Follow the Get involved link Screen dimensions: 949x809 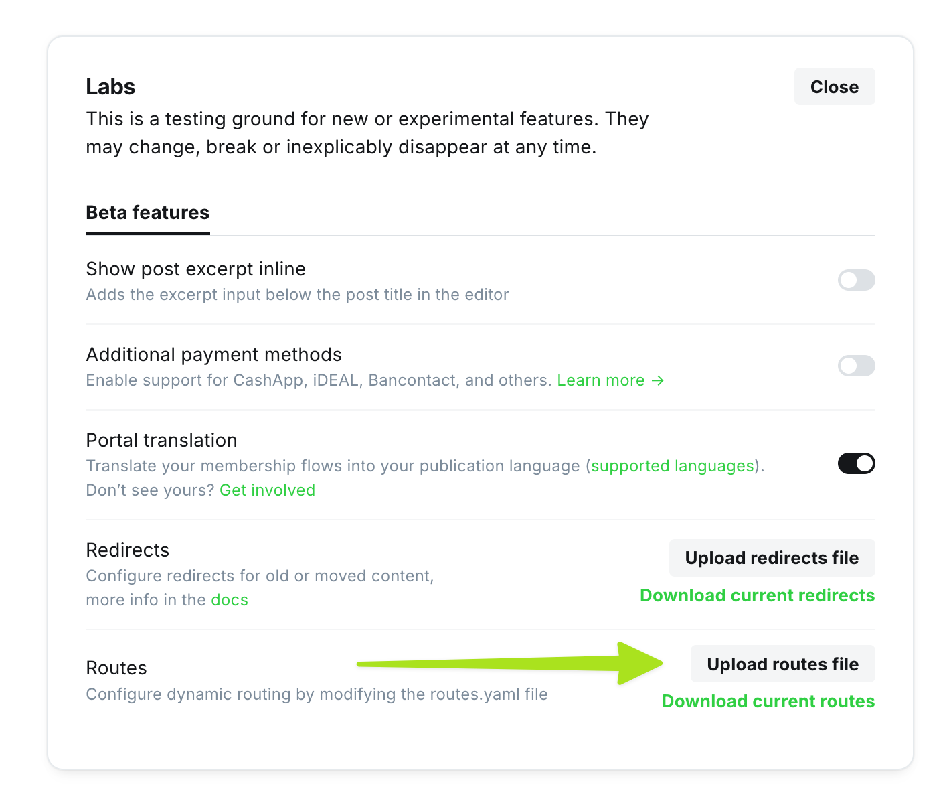tap(267, 490)
